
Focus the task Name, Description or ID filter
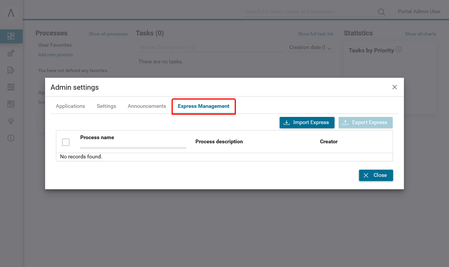tap(211, 48)
